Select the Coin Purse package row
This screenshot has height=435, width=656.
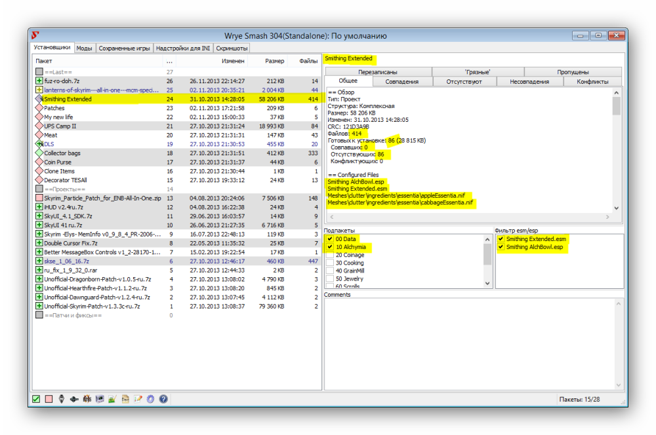tap(177, 162)
